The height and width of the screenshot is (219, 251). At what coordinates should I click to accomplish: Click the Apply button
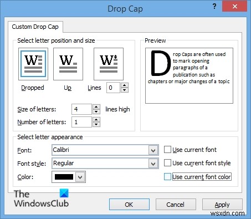point(222,205)
